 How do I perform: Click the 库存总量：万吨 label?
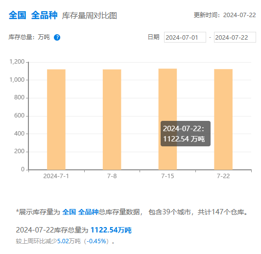(x=29, y=37)
